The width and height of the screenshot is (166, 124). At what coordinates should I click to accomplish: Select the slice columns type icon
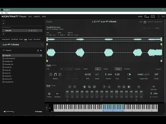[x=60, y=74]
